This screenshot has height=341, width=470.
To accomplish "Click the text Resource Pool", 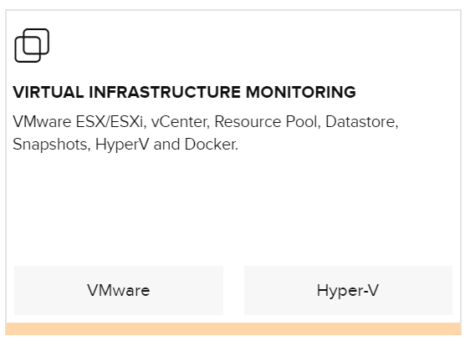I will point(268,122).
